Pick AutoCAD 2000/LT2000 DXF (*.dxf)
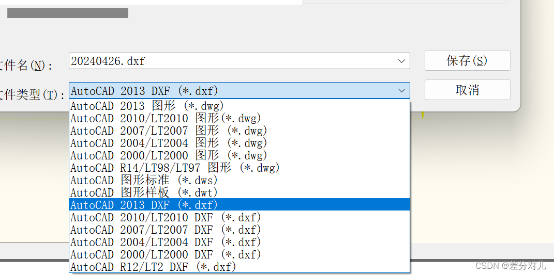Screen dimensions: 554x275 (x=239, y=254)
